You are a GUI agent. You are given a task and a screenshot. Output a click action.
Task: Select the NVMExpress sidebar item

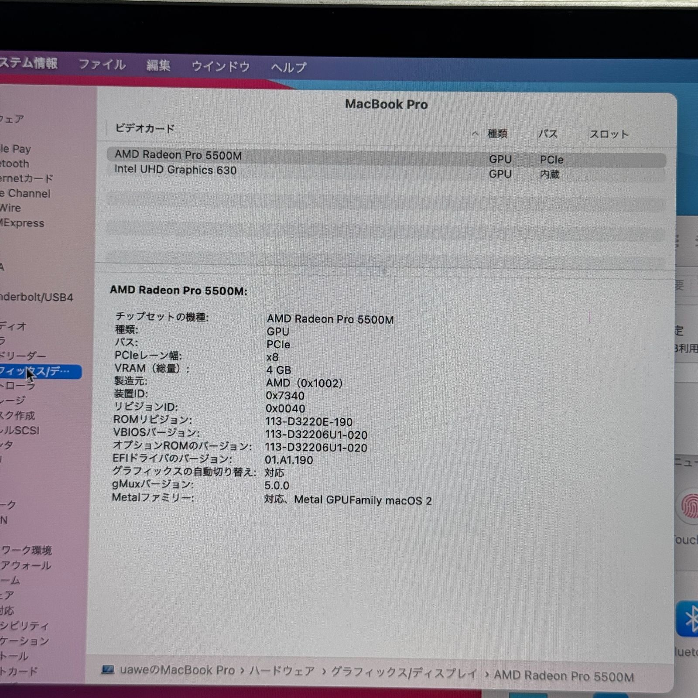pos(22,223)
